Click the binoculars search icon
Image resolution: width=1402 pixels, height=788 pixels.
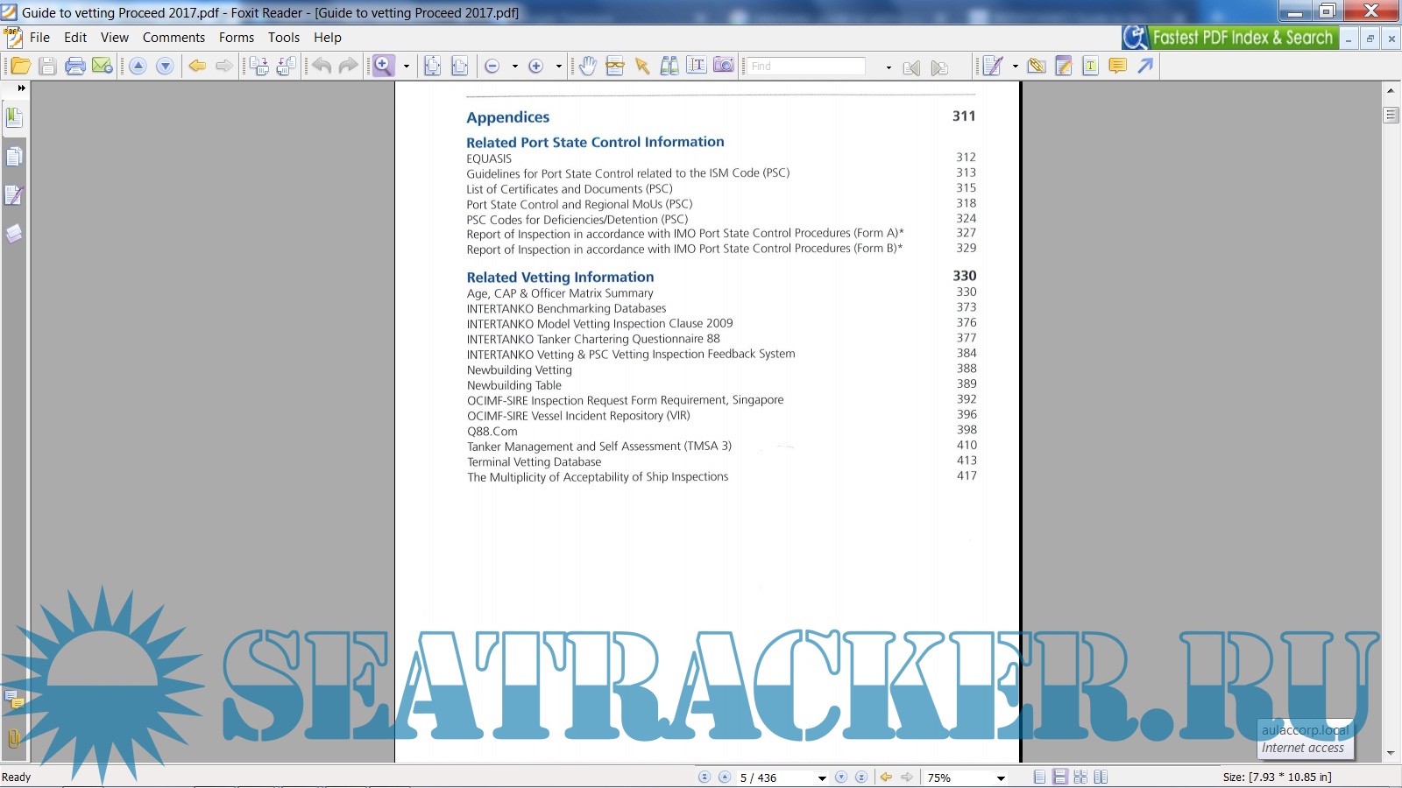pos(669,67)
